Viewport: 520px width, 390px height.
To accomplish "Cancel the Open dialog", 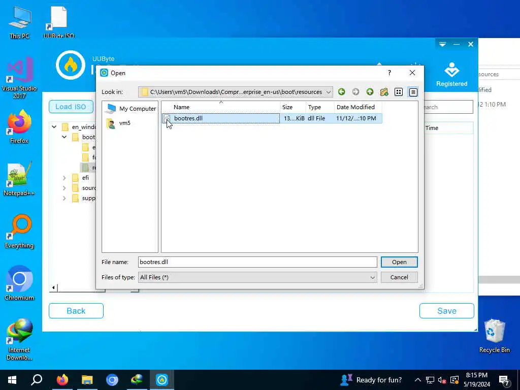I will click(399, 277).
